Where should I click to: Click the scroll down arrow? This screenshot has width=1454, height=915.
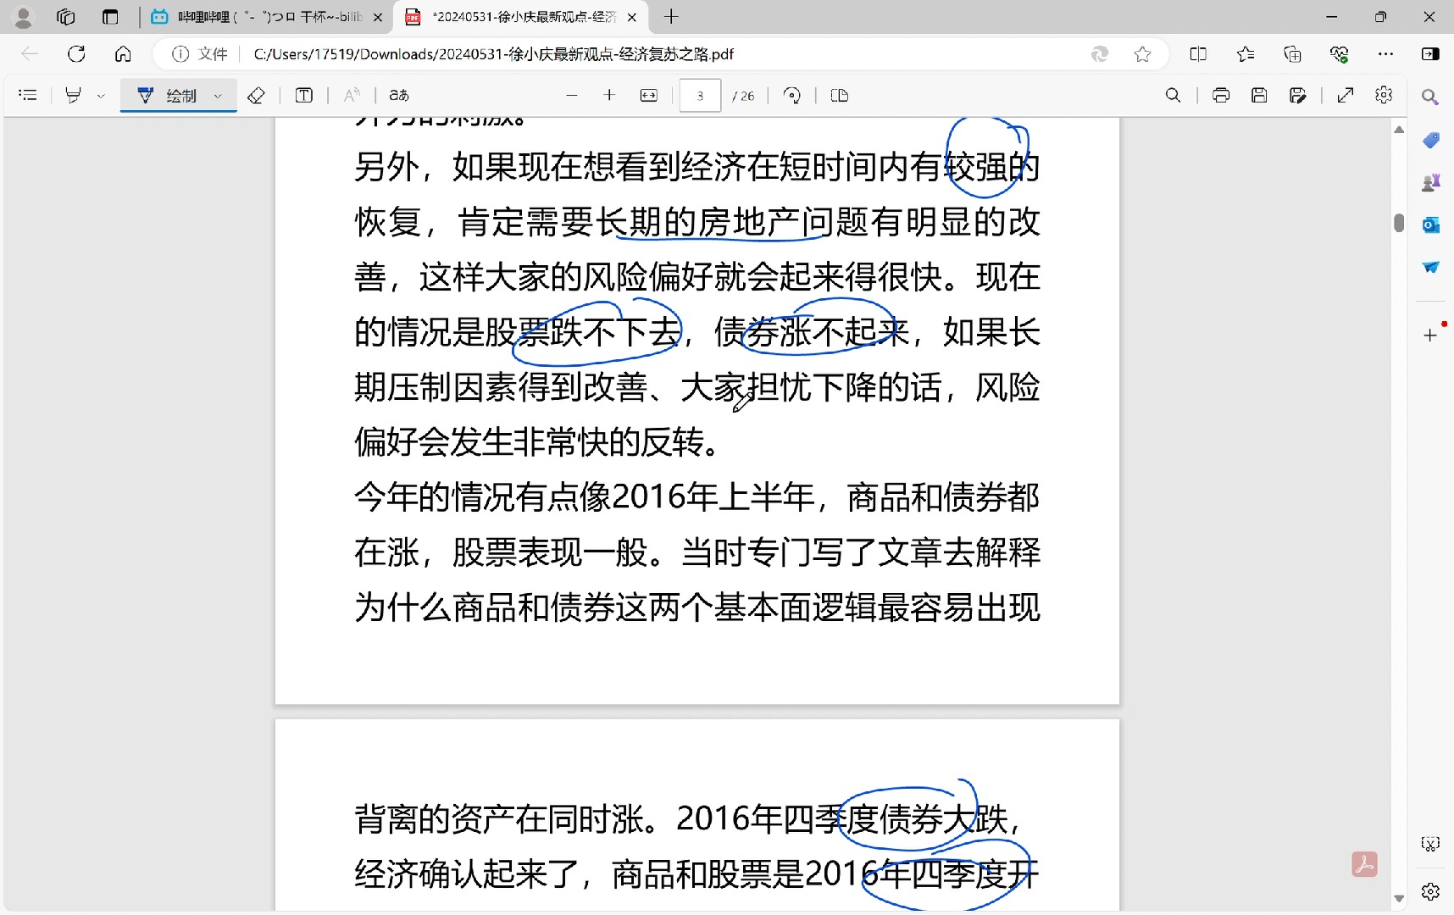click(x=1399, y=899)
